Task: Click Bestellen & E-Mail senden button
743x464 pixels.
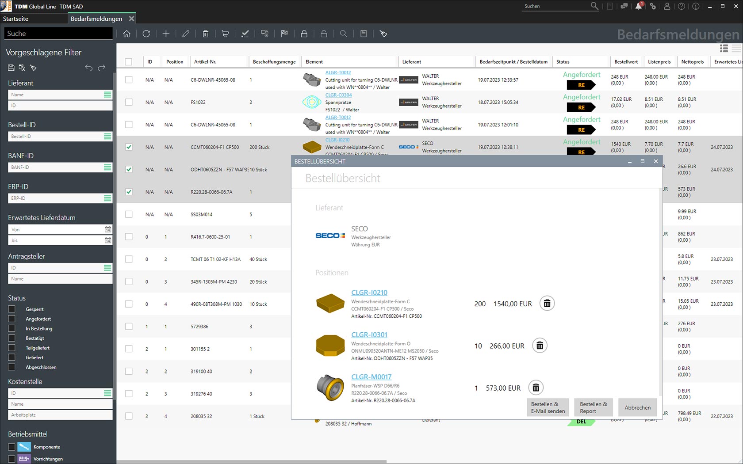Action: [x=548, y=407]
